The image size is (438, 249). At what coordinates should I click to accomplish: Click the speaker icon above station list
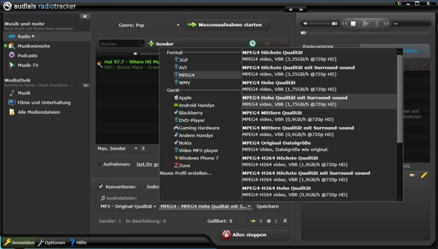point(135,53)
